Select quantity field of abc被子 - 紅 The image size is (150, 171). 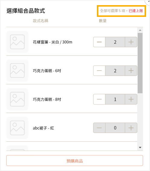tap(115, 128)
